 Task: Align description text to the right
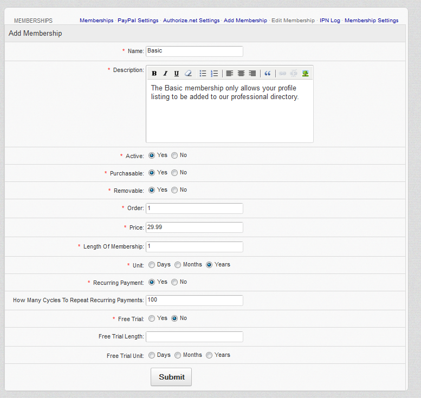tap(252, 74)
